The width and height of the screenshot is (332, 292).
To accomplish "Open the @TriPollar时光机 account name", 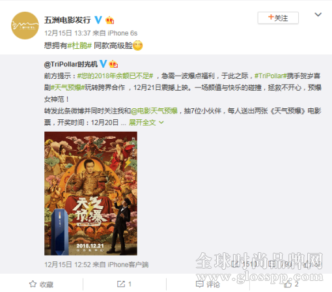I will pos(71,64).
